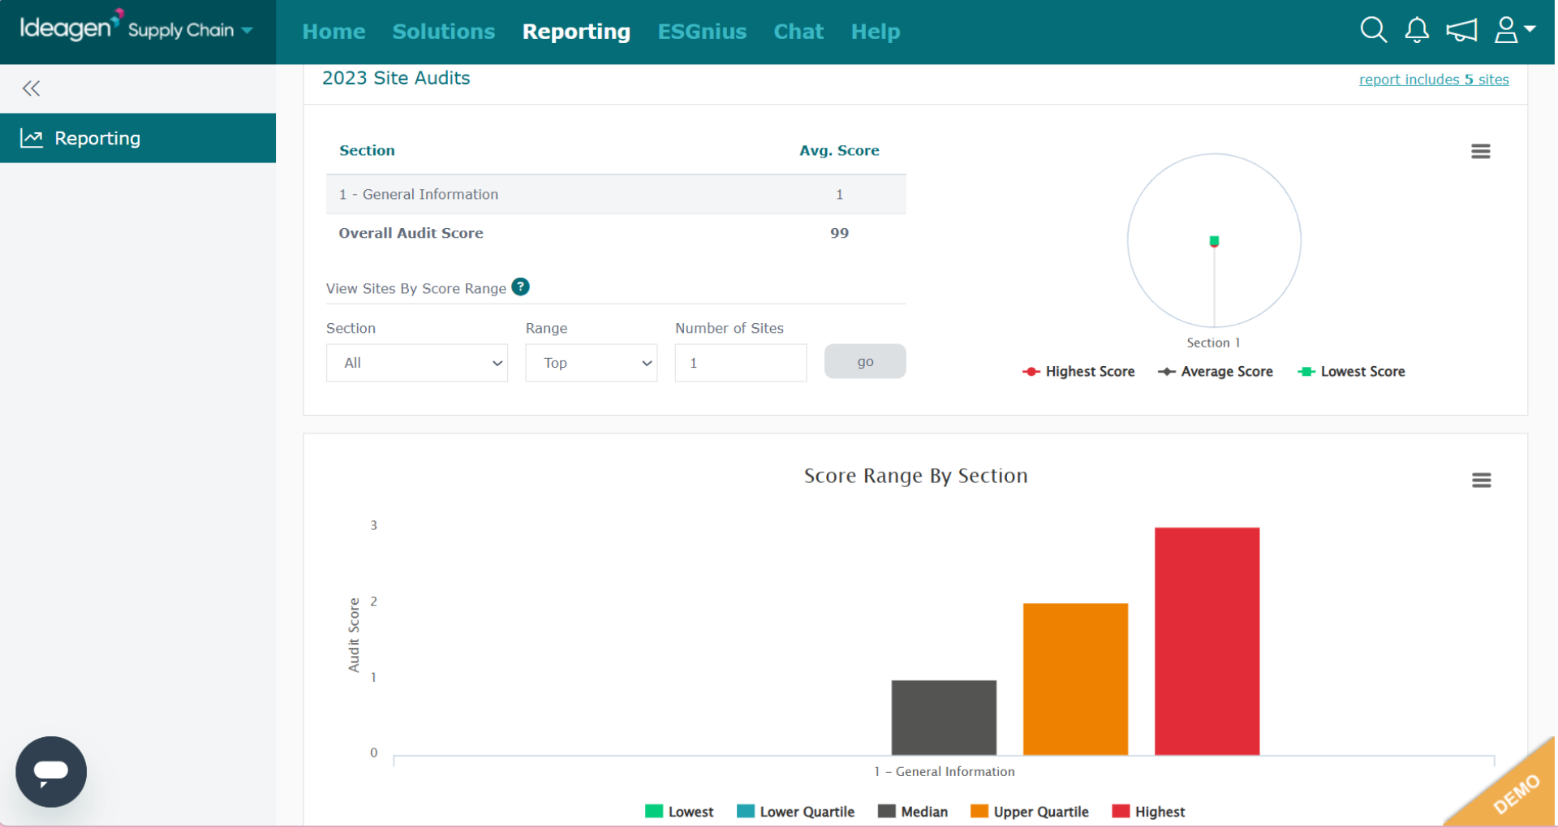
Task: Open the report includes 5 sites link
Action: coord(1434,80)
